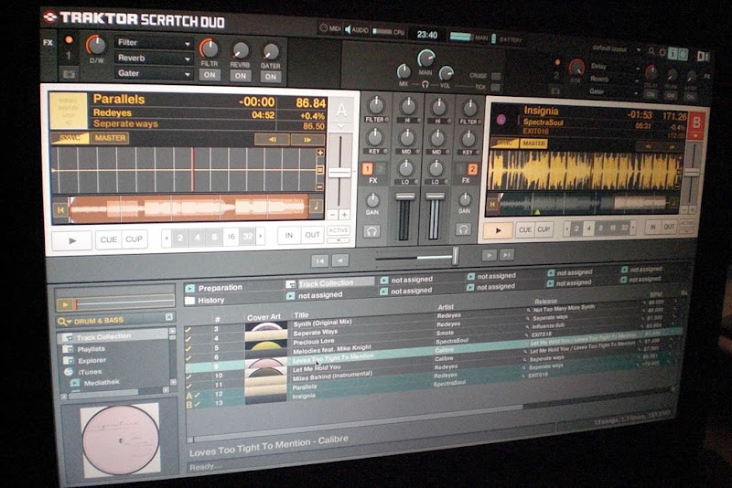
Task: Set loop IN point on deck A
Action: 289,236
